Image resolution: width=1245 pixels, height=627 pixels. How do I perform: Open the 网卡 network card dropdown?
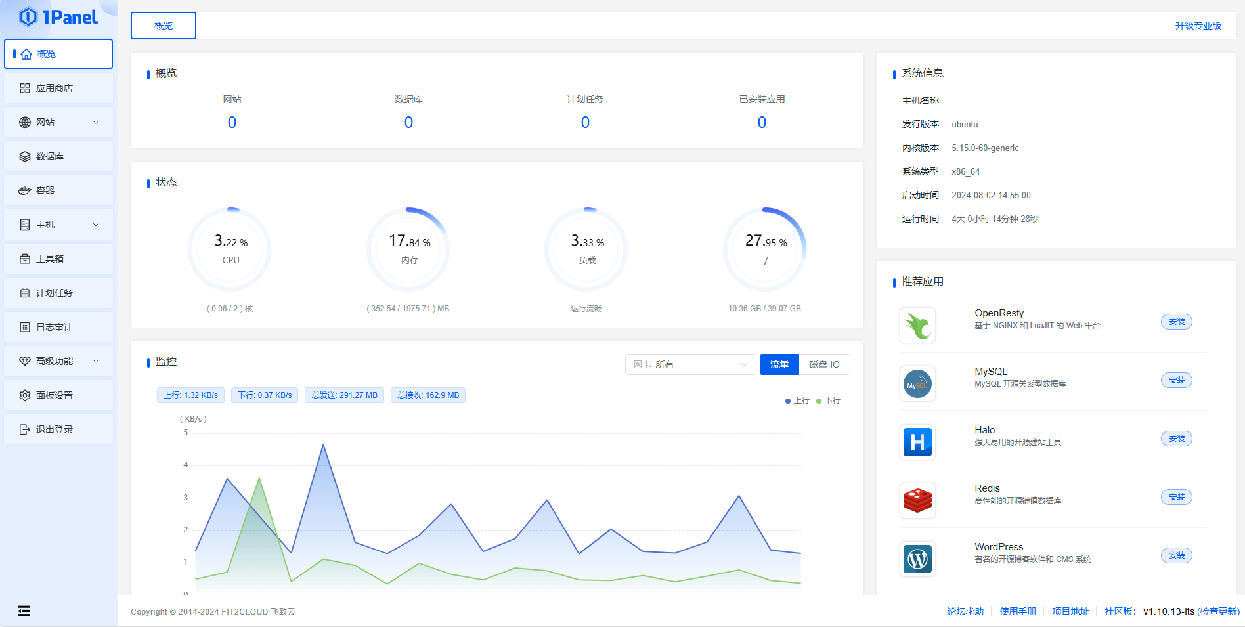(x=689, y=364)
